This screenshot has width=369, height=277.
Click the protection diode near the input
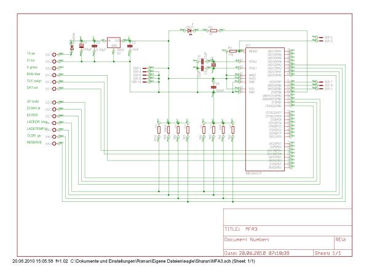click(x=72, y=47)
